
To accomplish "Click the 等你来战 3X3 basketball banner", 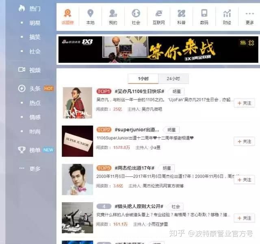I will (x=158, y=49).
